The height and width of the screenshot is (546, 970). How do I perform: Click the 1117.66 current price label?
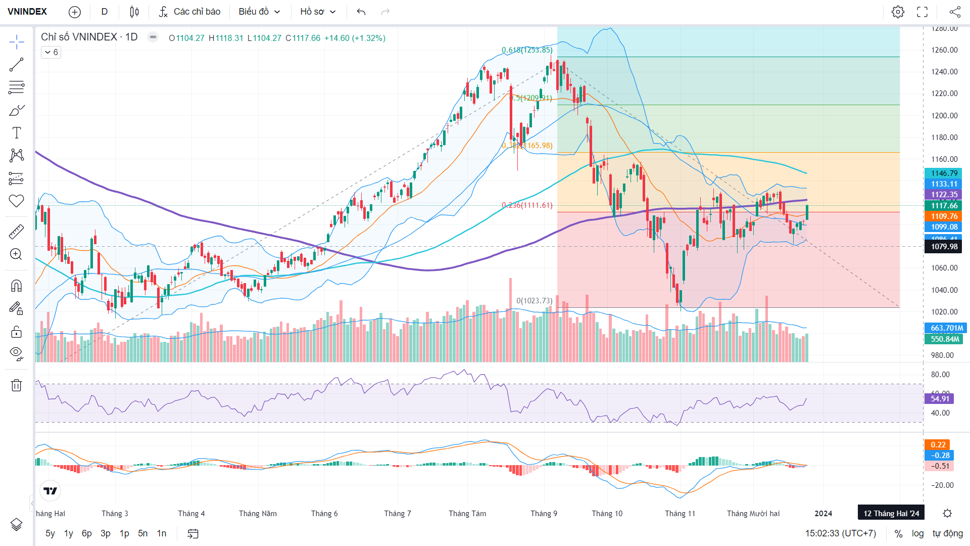944,205
